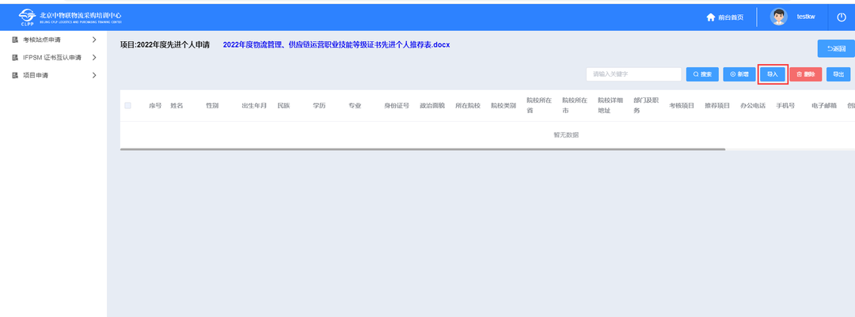
Task: Click the horizontal scrollbar under the table
Action: coord(423,149)
